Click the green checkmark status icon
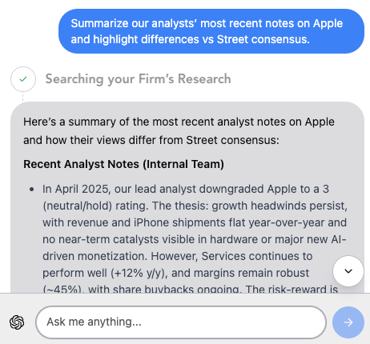This screenshot has width=370, height=344. tap(23, 79)
